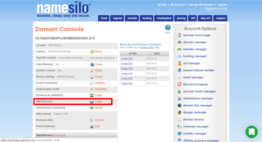Click the hosting manager cloud icon
Viewport: 262px width, 142px height.
point(180,56)
